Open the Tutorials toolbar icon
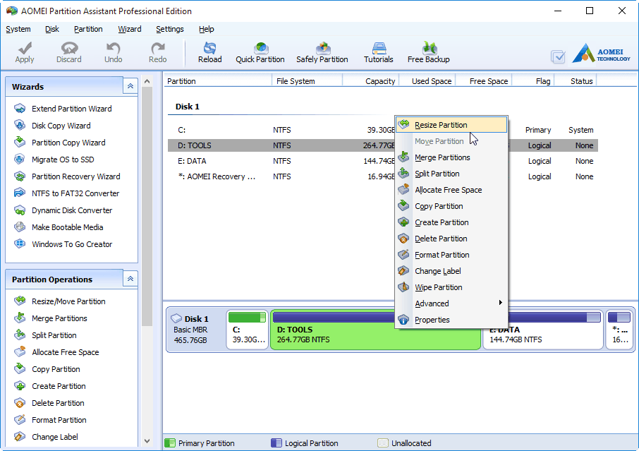639x451 pixels. (x=379, y=52)
